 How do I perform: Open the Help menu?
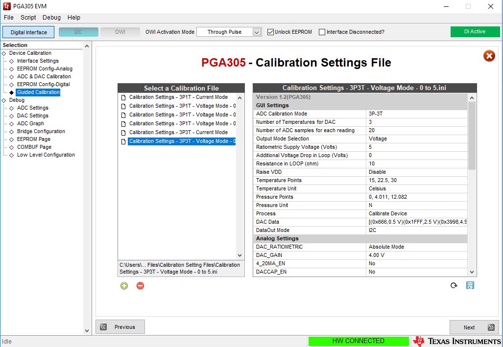74,18
